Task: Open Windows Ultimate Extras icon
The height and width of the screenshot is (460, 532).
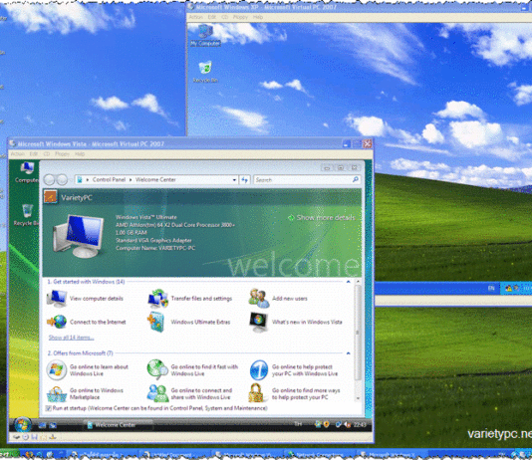Action: click(x=156, y=322)
